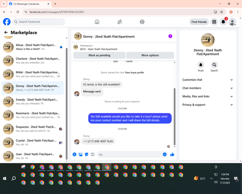Open Duquezza's conversation in the list

click(x=32, y=129)
